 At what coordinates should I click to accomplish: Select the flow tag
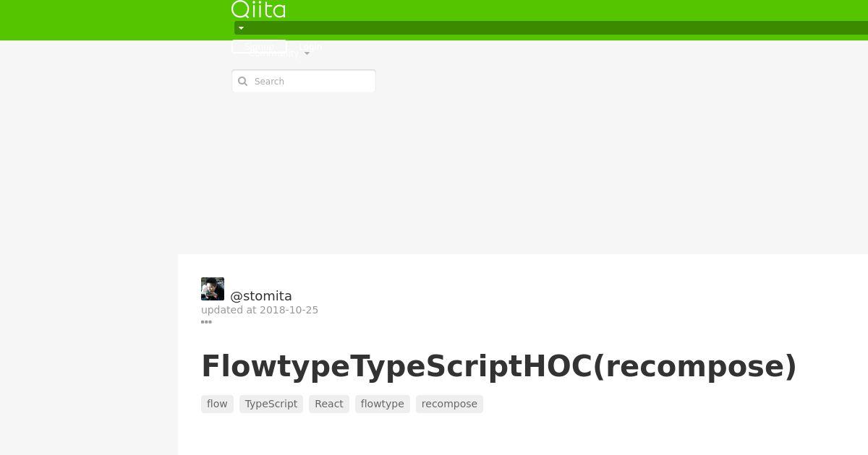(x=217, y=404)
